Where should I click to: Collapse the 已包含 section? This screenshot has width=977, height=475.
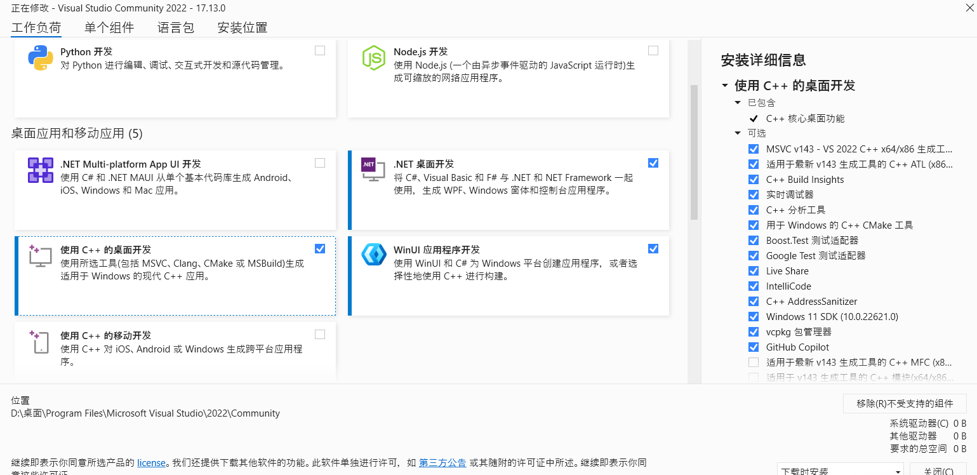tap(738, 102)
